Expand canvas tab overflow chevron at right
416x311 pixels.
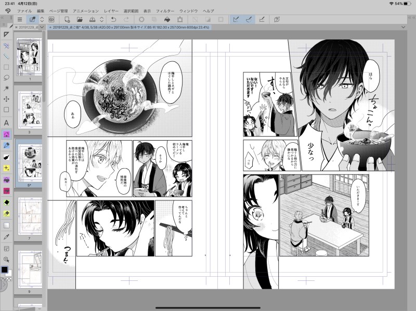point(404,28)
